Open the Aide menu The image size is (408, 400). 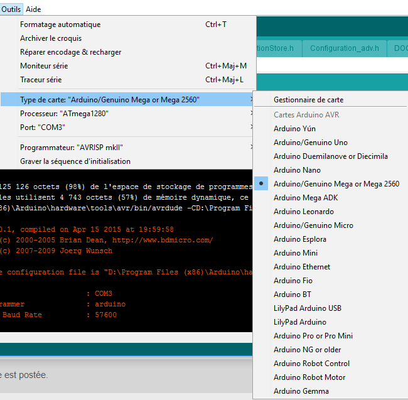(x=33, y=9)
